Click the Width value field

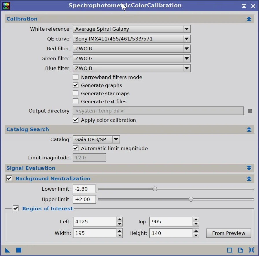[95, 233]
